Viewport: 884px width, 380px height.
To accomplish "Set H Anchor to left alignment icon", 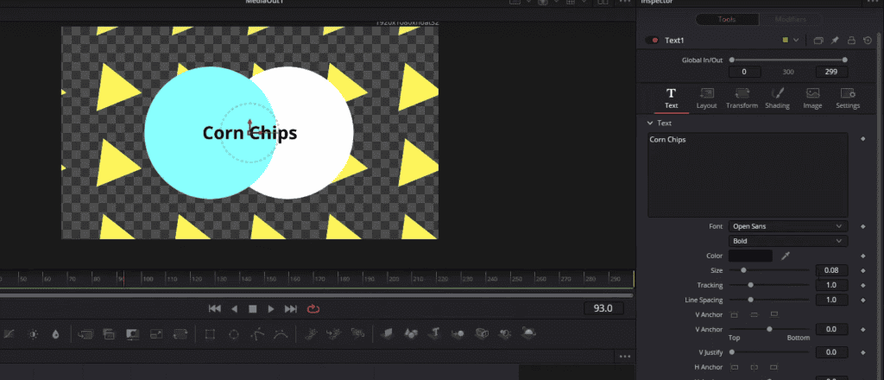I will [734, 367].
